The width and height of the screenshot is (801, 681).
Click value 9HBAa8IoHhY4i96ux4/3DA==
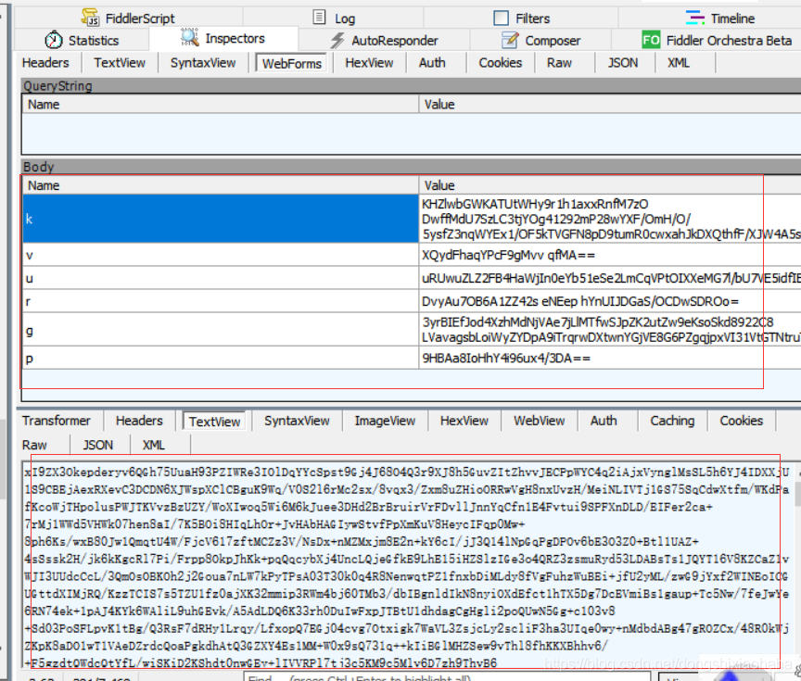506,358
